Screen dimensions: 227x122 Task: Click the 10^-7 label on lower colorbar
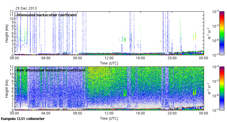pos(215,111)
